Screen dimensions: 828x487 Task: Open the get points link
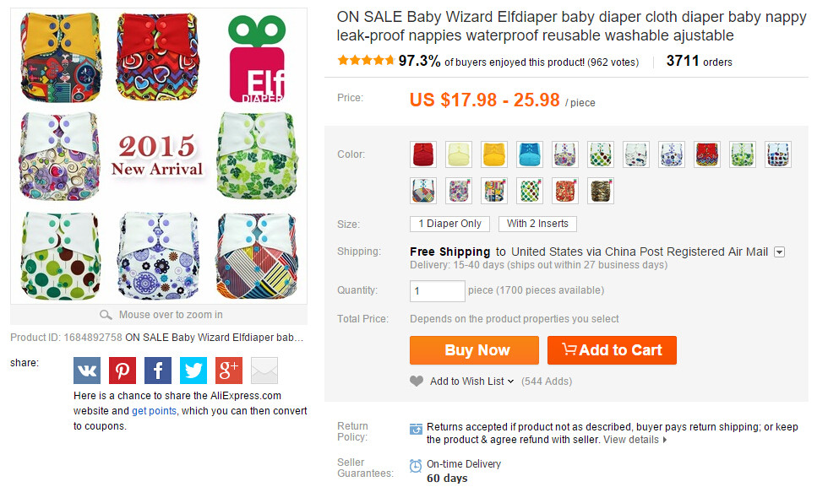point(154,411)
